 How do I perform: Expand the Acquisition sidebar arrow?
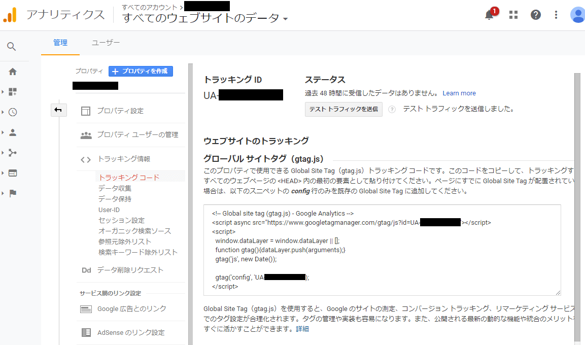pyautogui.click(x=3, y=153)
